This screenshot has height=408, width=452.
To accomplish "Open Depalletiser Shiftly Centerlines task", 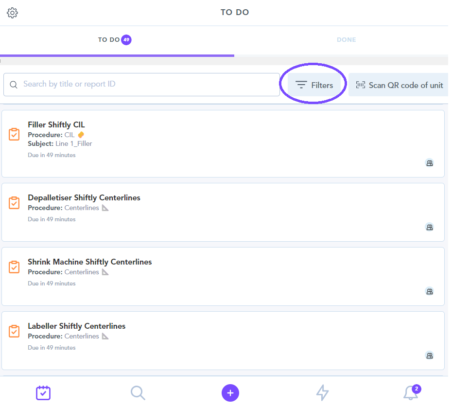I will point(84,198).
